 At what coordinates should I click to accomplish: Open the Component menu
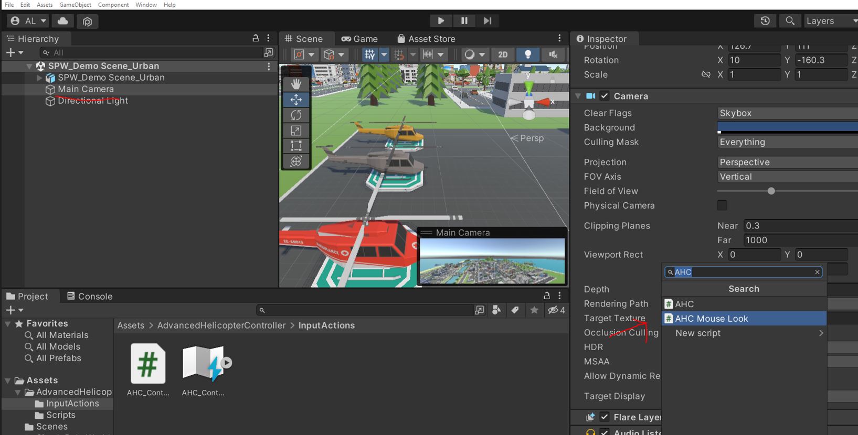coord(113,5)
